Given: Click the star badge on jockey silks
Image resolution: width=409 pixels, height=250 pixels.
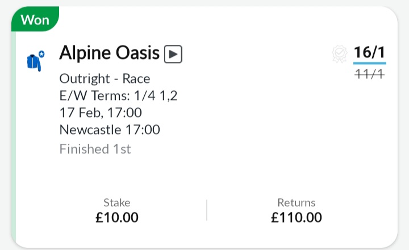Looking at the screenshot, I should click(41, 54).
